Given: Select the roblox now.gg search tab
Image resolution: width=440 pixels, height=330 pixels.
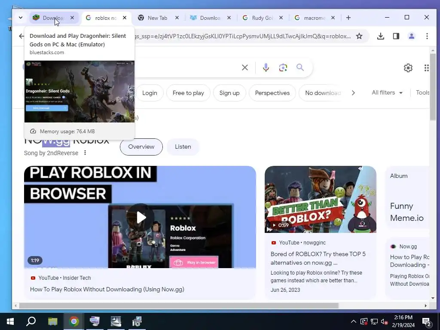Looking at the screenshot, I should [x=106, y=18].
